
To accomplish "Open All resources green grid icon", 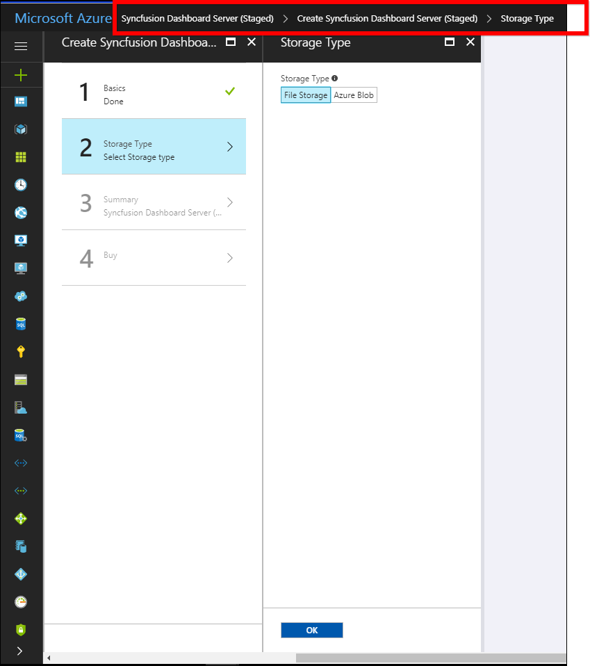I will click(x=21, y=157).
